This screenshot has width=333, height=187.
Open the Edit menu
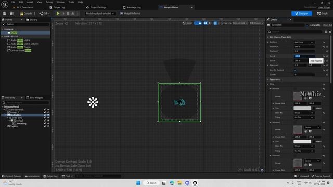(x=21, y=2)
